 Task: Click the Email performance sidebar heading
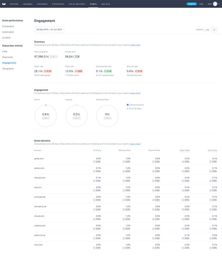(x=12, y=20)
